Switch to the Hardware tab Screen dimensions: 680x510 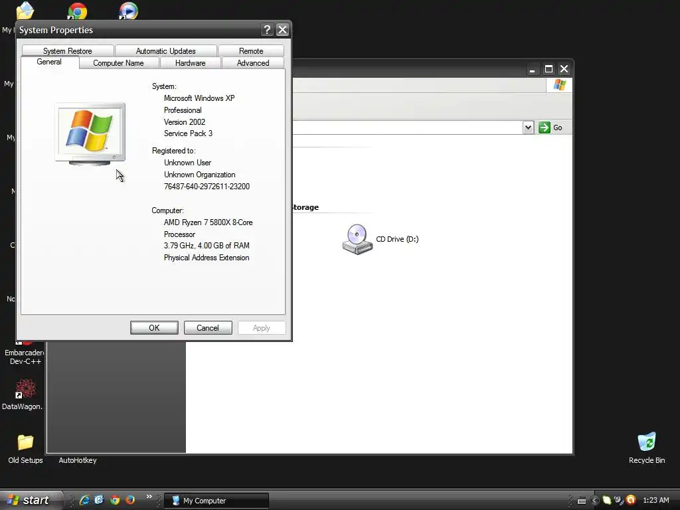pos(191,63)
